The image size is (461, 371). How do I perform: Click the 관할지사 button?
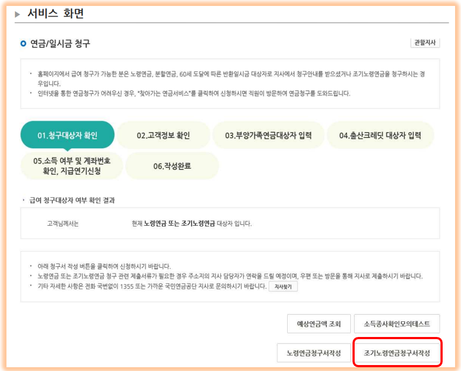click(426, 43)
